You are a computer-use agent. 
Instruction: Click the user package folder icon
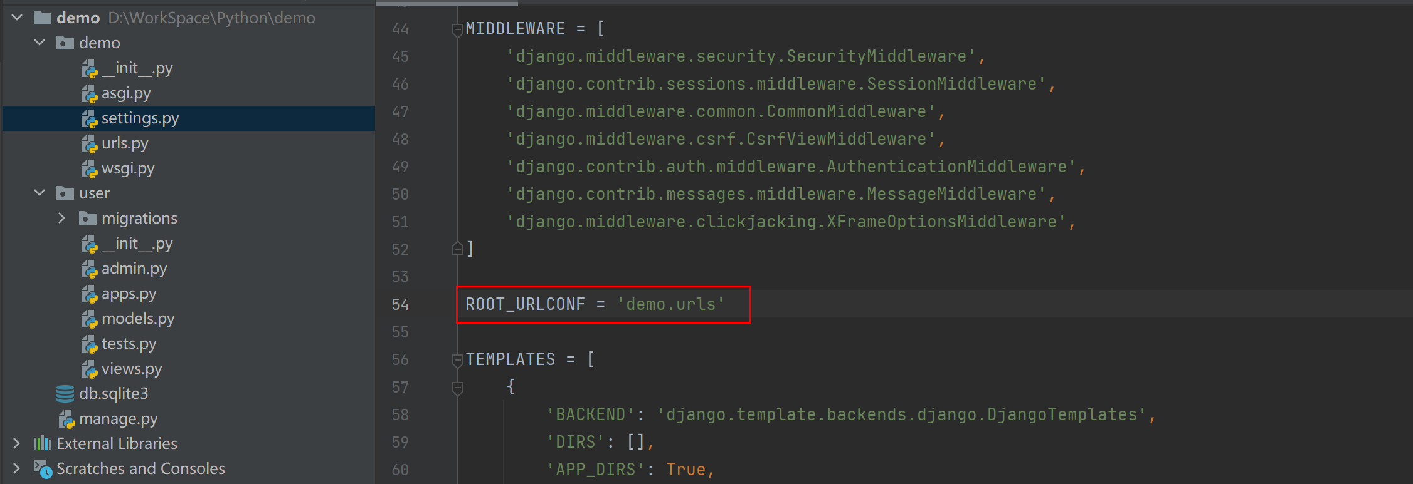coord(65,193)
